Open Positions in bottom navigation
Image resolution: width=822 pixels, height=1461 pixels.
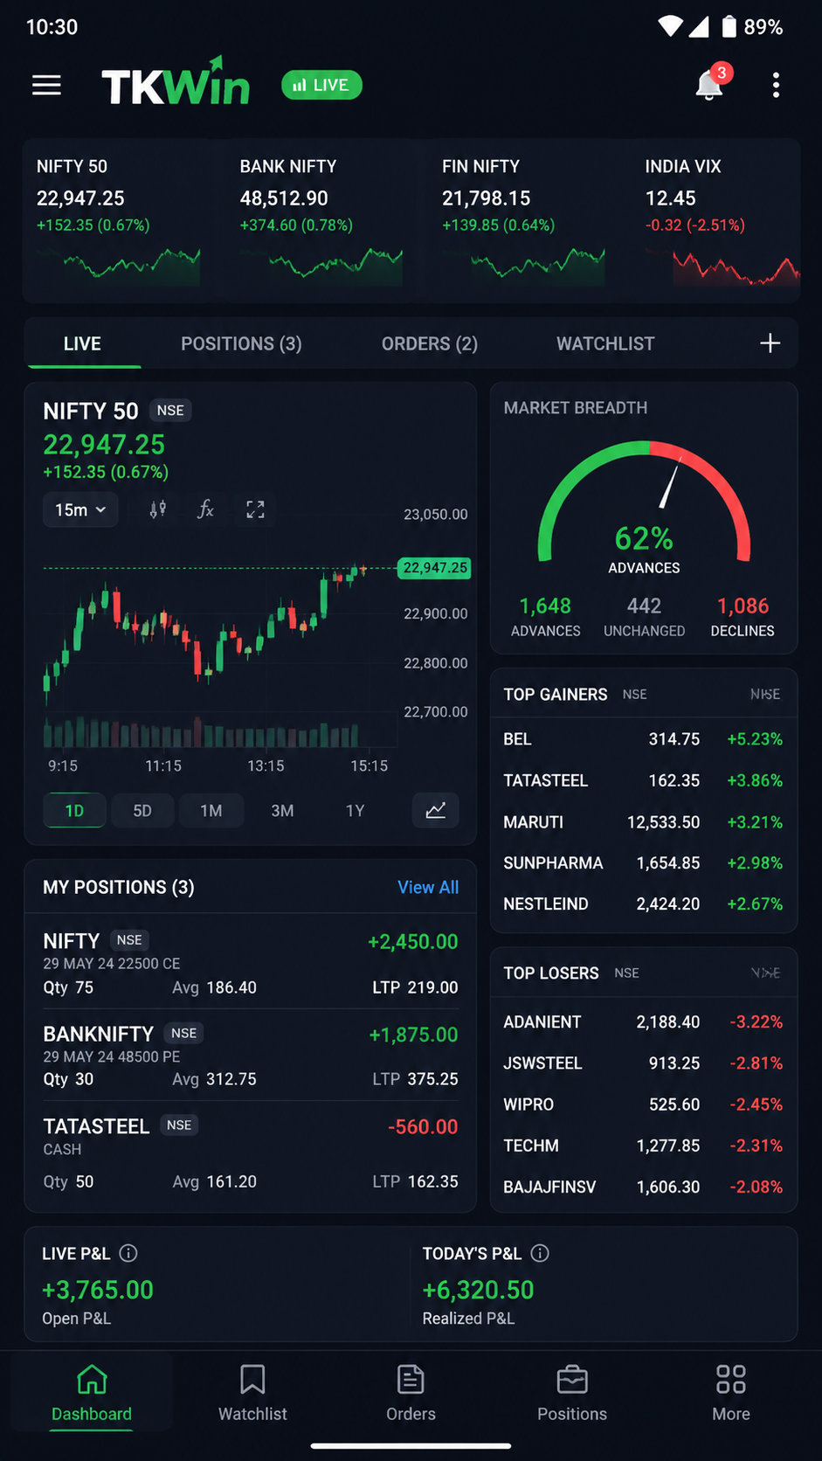click(572, 1394)
